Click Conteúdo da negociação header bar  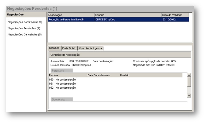coord(120,55)
